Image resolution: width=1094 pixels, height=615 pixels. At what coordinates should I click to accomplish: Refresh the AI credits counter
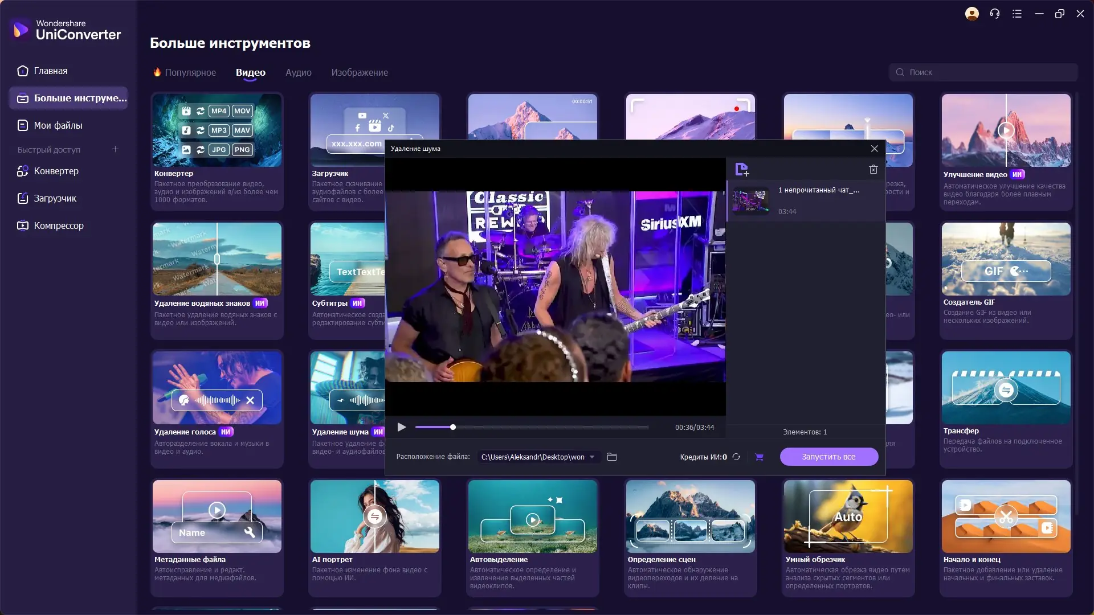click(x=736, y=457)
